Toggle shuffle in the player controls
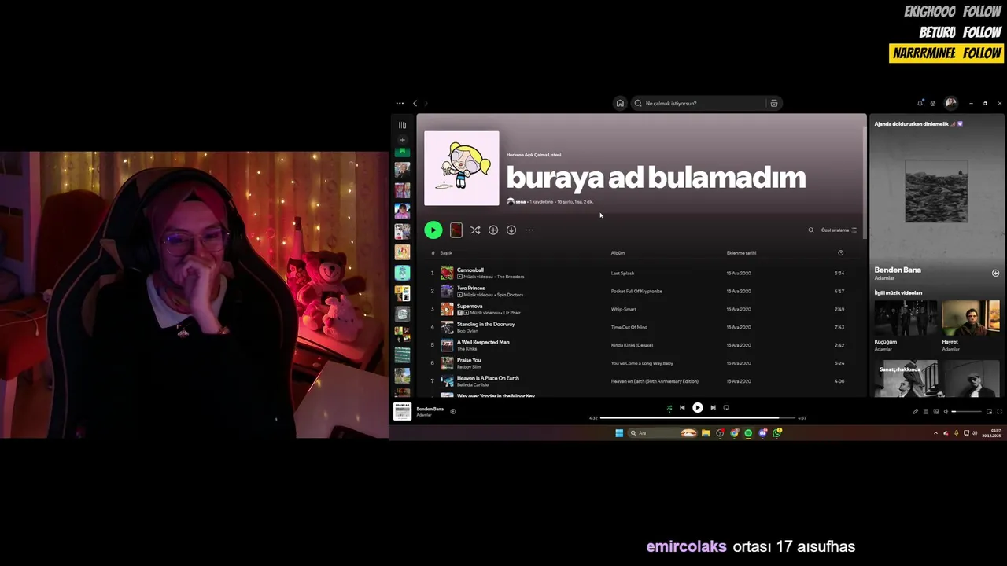This screenshot has width=1007, height=566. [x=669, y=408]
